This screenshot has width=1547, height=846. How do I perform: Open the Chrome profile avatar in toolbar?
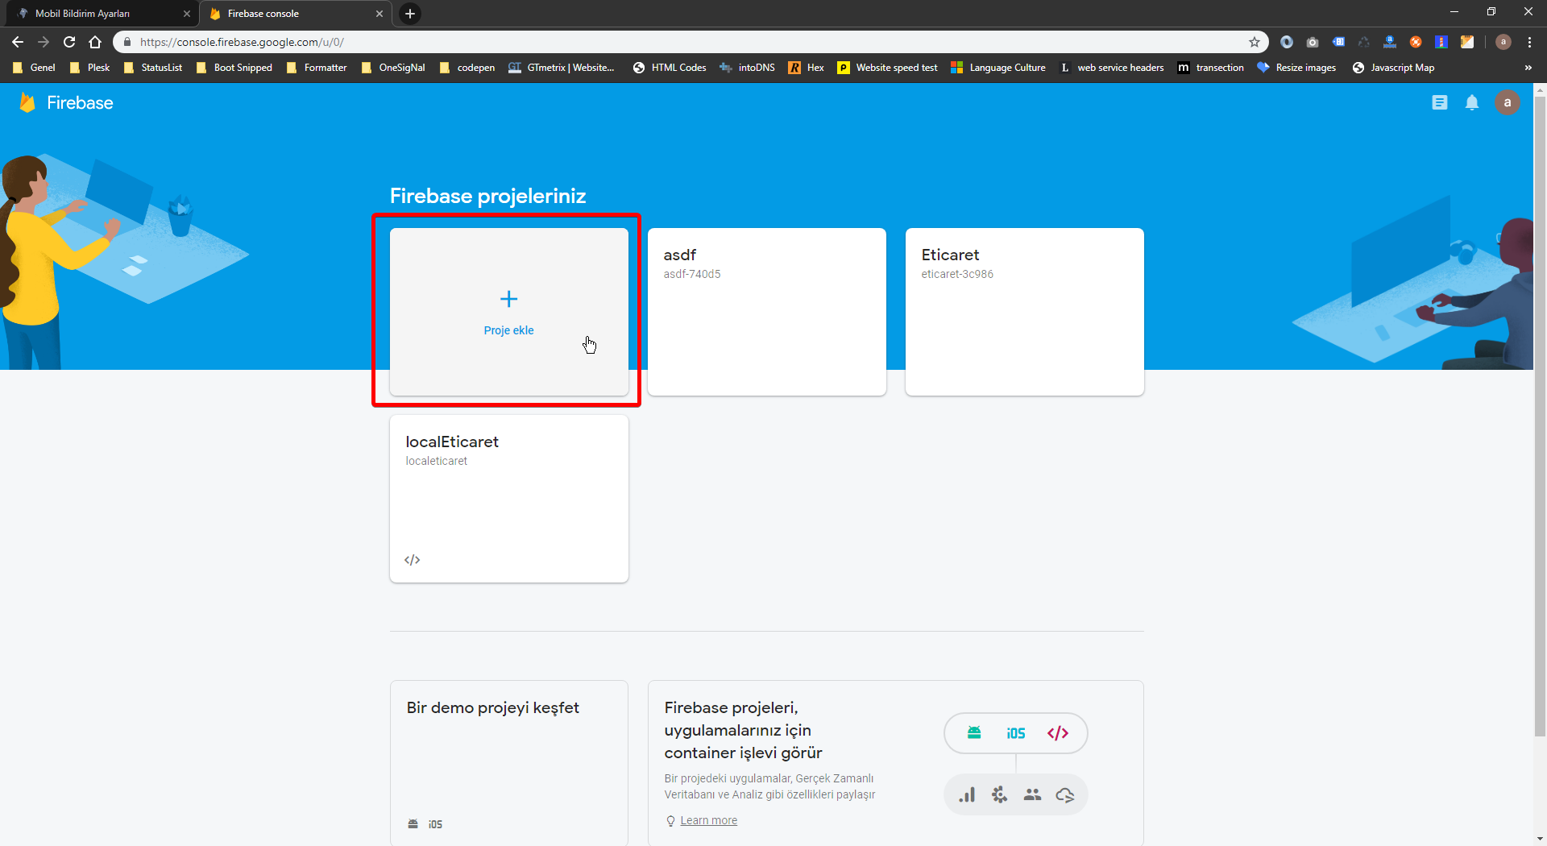point(1503,42)
